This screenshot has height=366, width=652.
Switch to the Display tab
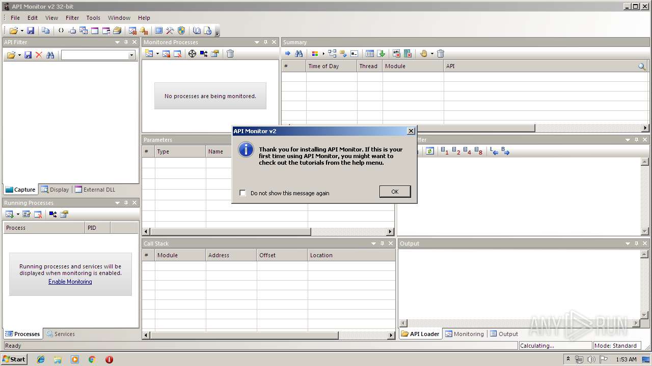[x=55, y=190]
